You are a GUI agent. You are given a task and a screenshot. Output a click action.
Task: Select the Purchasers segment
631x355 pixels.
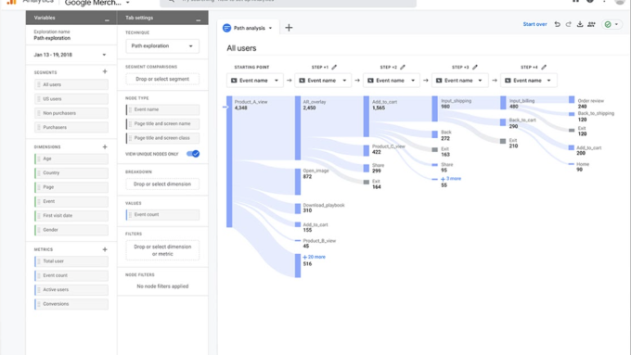[71, 127]
